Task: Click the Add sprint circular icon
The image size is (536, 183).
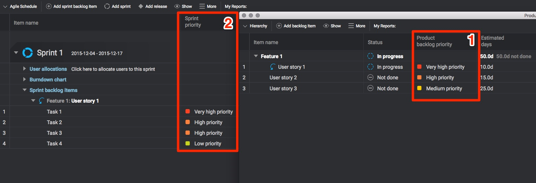Action: click(107, 6)
